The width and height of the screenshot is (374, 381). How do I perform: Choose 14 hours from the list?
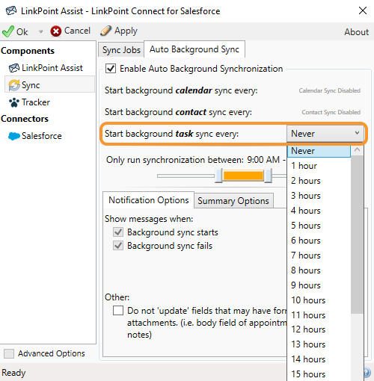point(319,359)
